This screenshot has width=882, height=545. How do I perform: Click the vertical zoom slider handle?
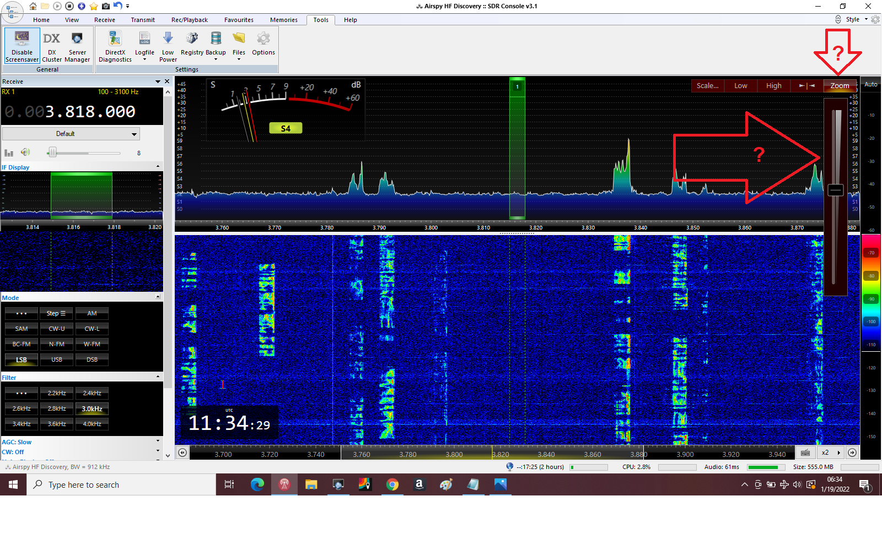836,190
